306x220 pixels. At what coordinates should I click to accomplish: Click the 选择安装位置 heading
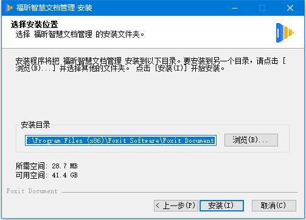click(35, 24)
